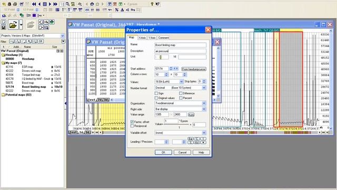
Task: Click into the Id input field
Action: pos(192,57)
